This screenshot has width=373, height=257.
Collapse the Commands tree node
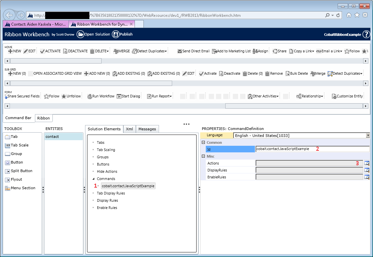93,179
